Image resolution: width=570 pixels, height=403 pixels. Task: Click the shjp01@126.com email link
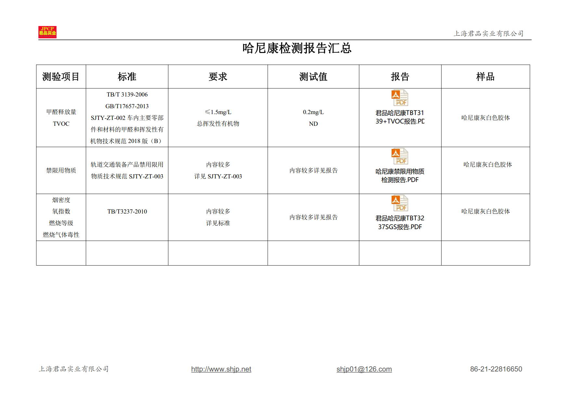tap(364, 369)
